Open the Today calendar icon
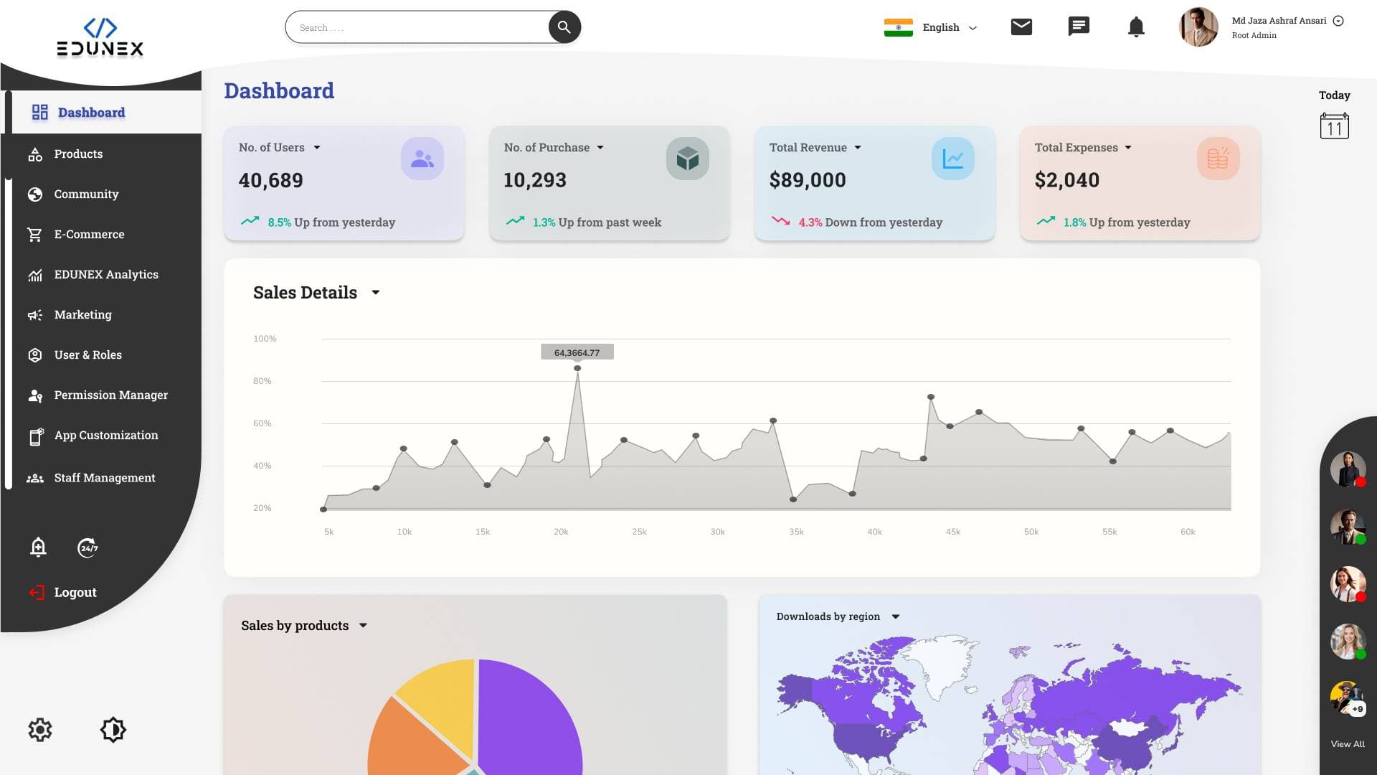The height and width of the screenshot is (775, 1377). click(1334, 126)
